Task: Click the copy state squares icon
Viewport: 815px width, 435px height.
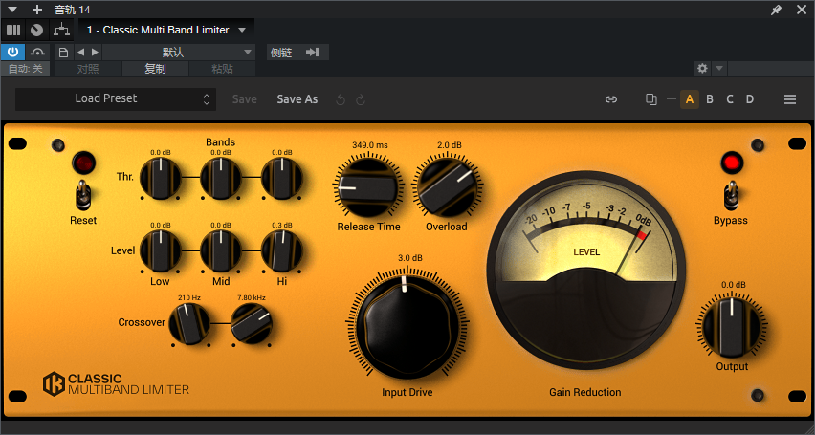Action: [651, 99]
